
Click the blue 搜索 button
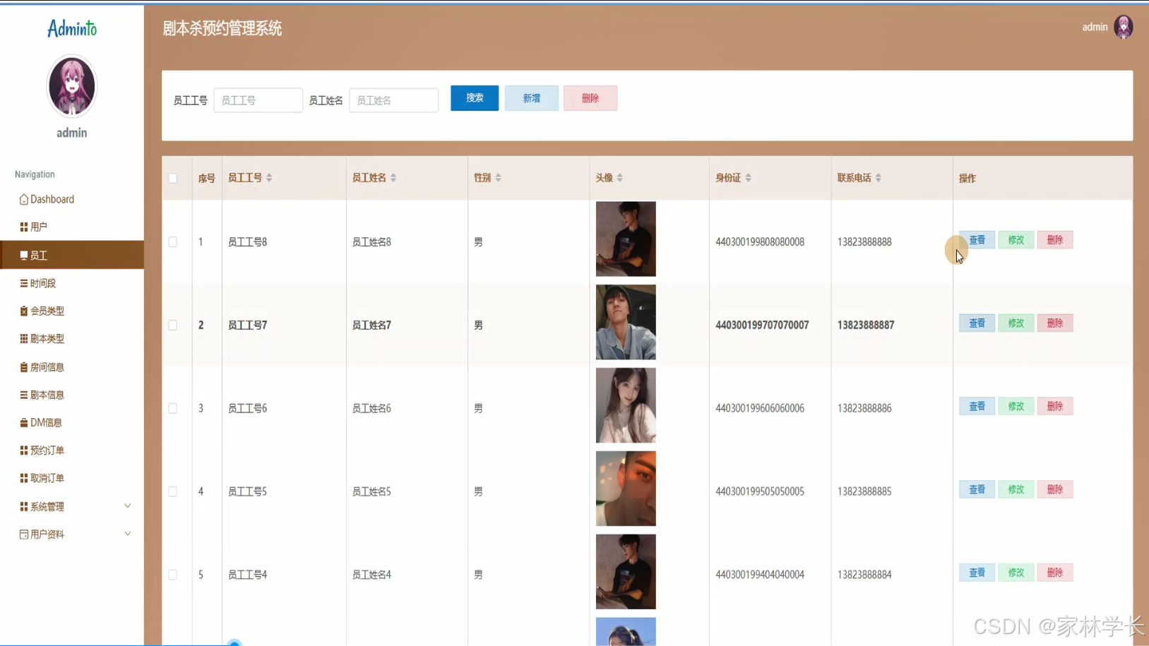(x=475, y=98)
